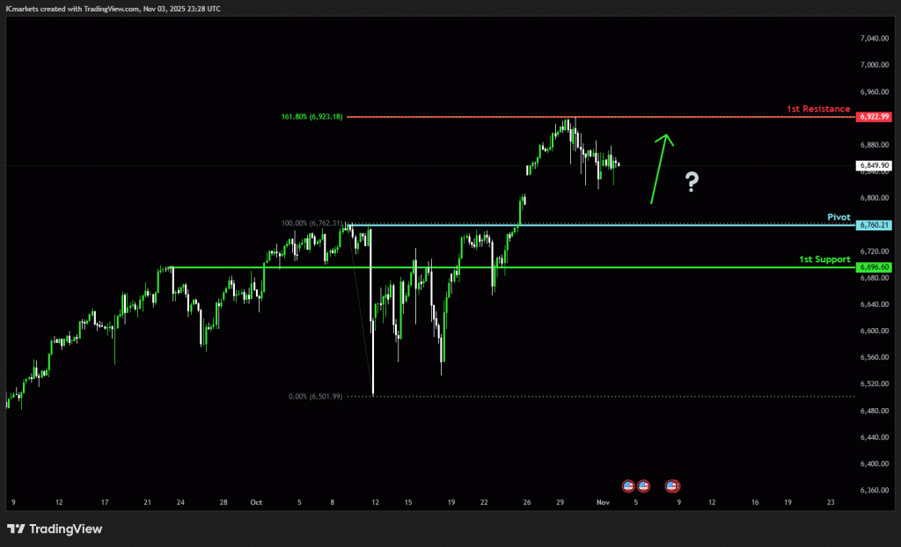
Task: Click the first US flag economic event icon
Action: coord(628,485)
